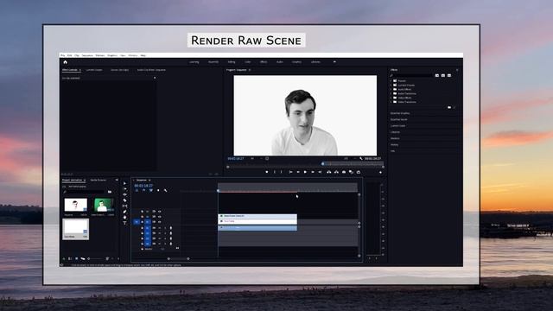Go to In point button

tap(290, 172)
